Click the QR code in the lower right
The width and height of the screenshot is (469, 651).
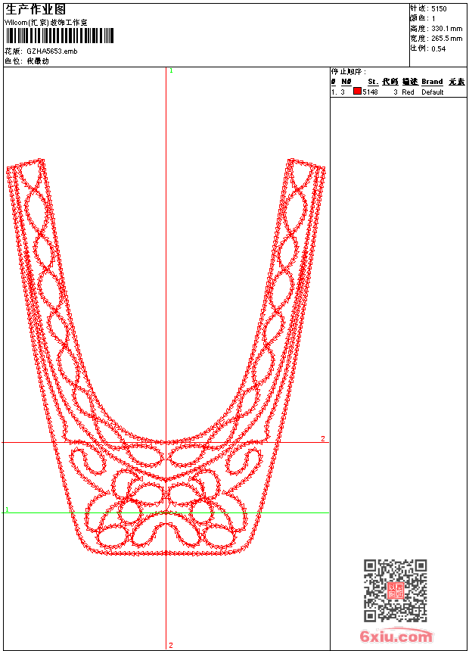point(395,590)
